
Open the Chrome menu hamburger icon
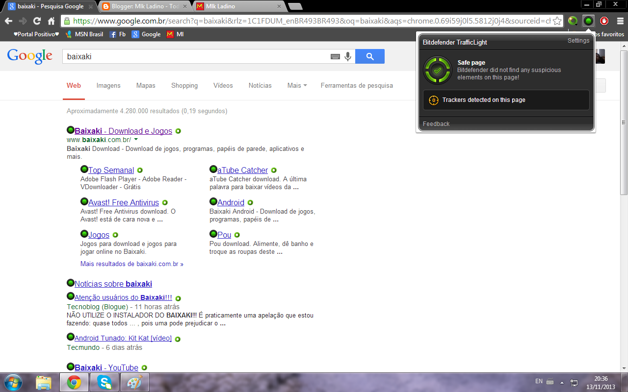coord(620,21)
